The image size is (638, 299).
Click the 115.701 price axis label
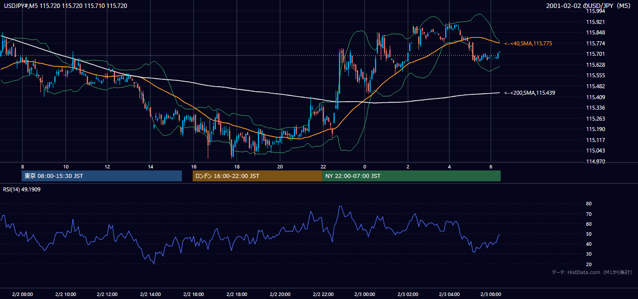pos(595,54)
